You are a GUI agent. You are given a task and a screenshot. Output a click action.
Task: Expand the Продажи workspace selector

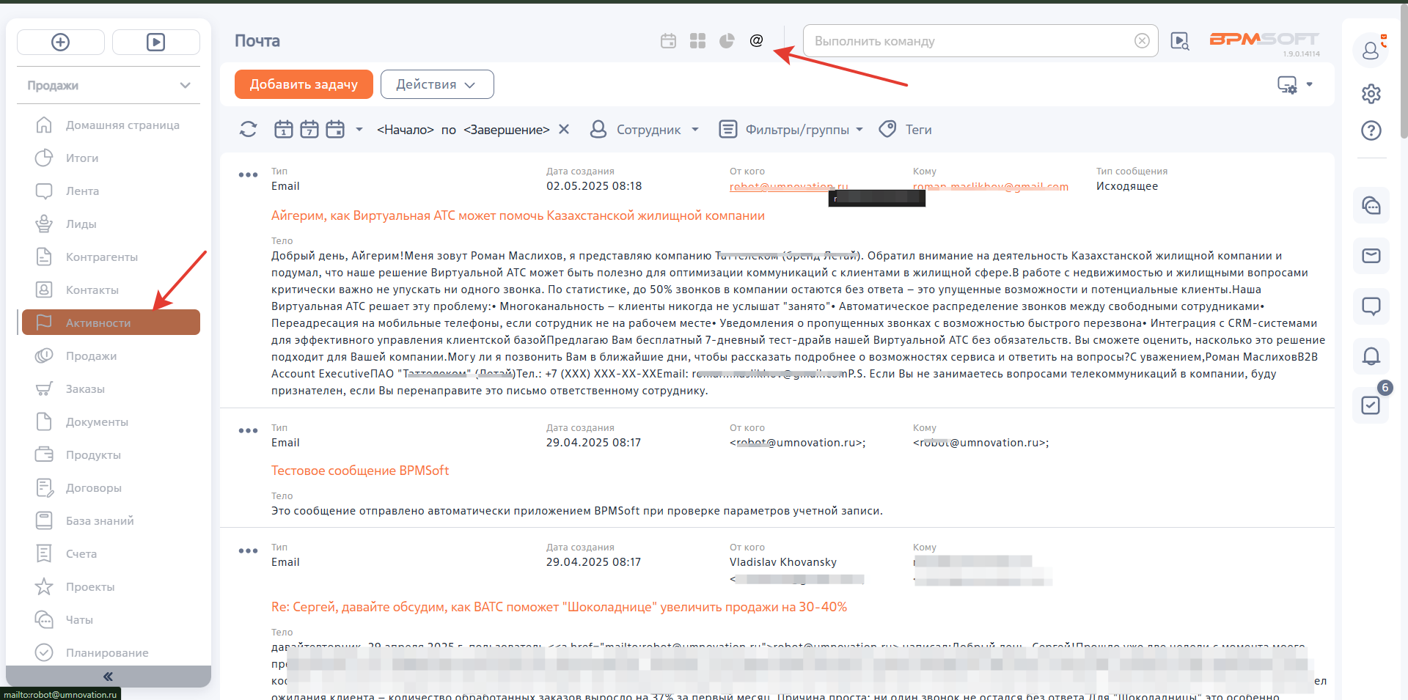tap(109, 86)
